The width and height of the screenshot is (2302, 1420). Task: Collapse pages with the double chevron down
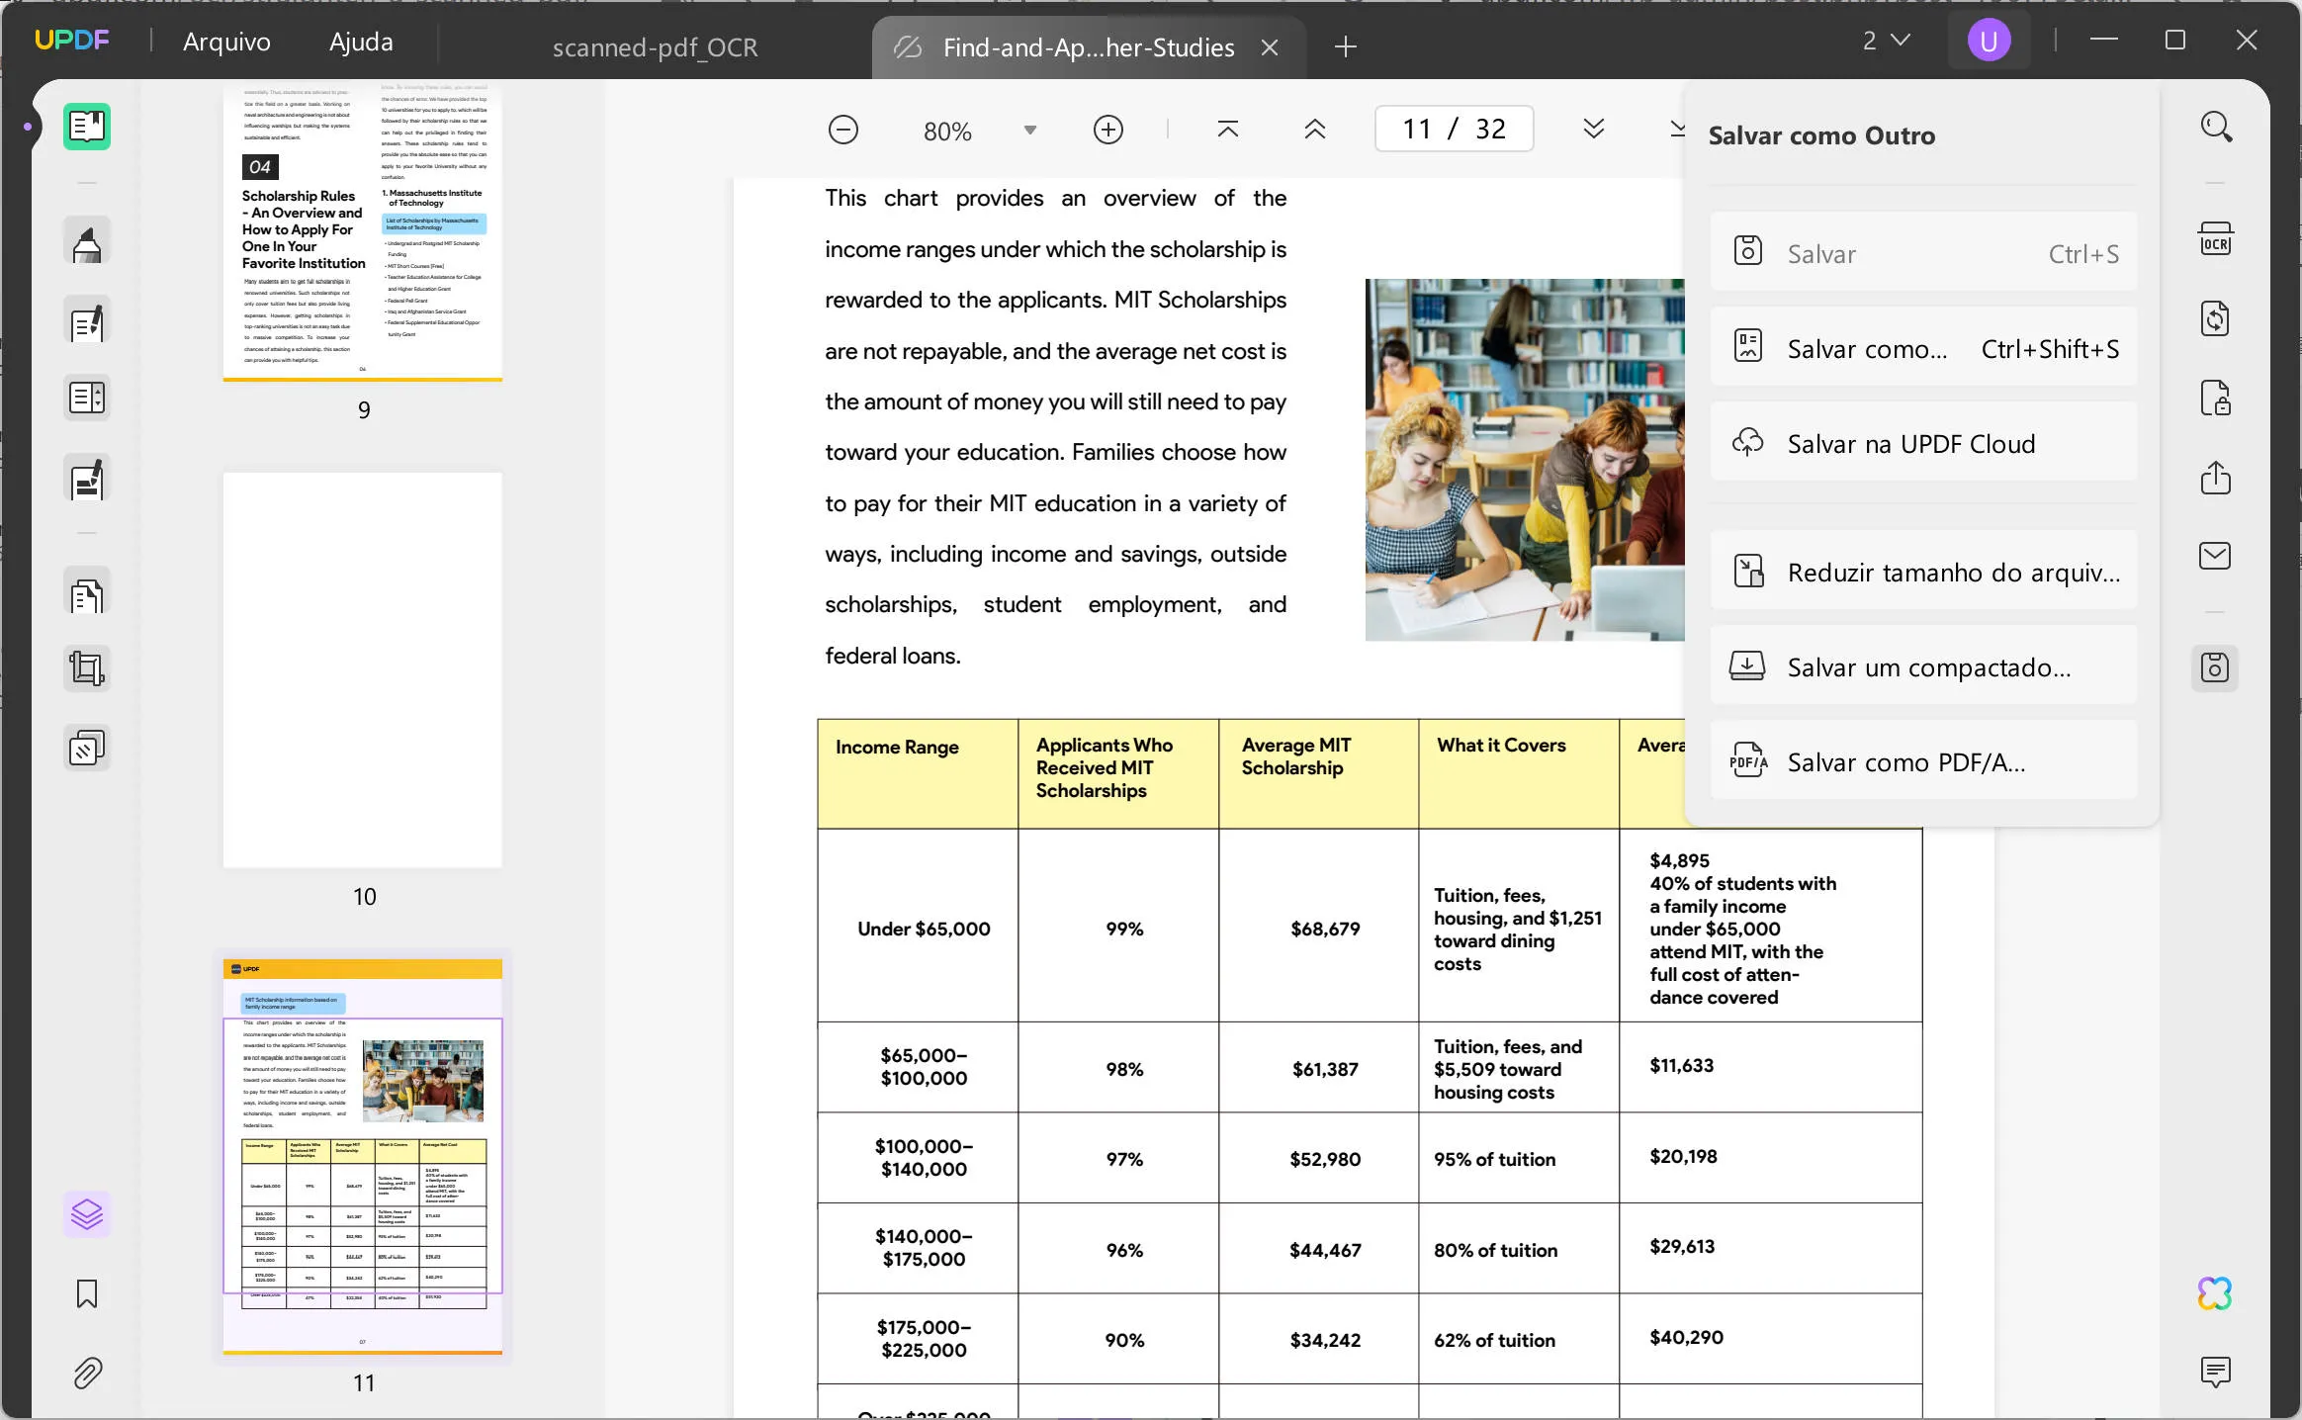[x=1592, y=129]
